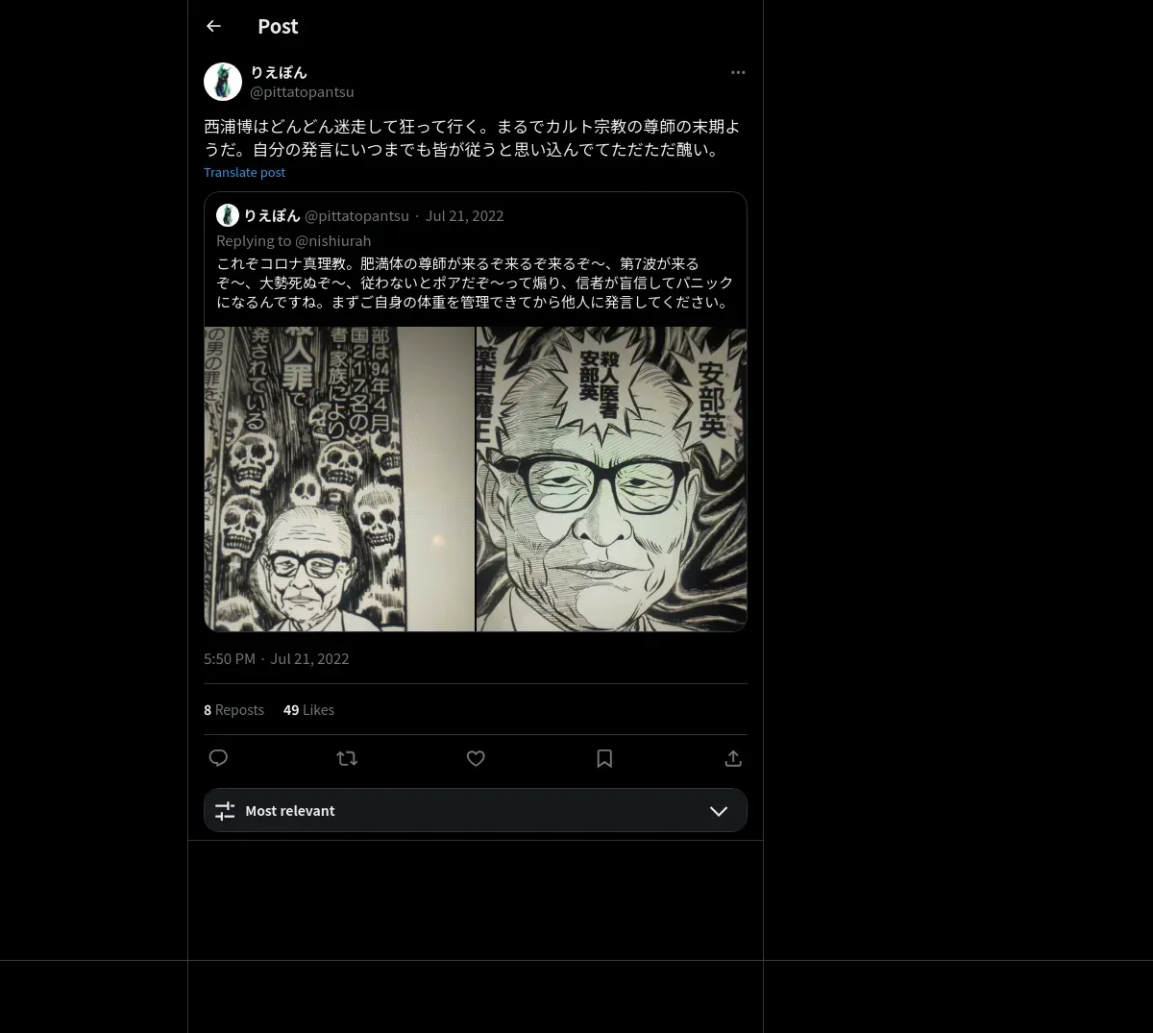Open the Most relevant sort dropdown
Screen dimensions: 1153x1033
[476, 810]
